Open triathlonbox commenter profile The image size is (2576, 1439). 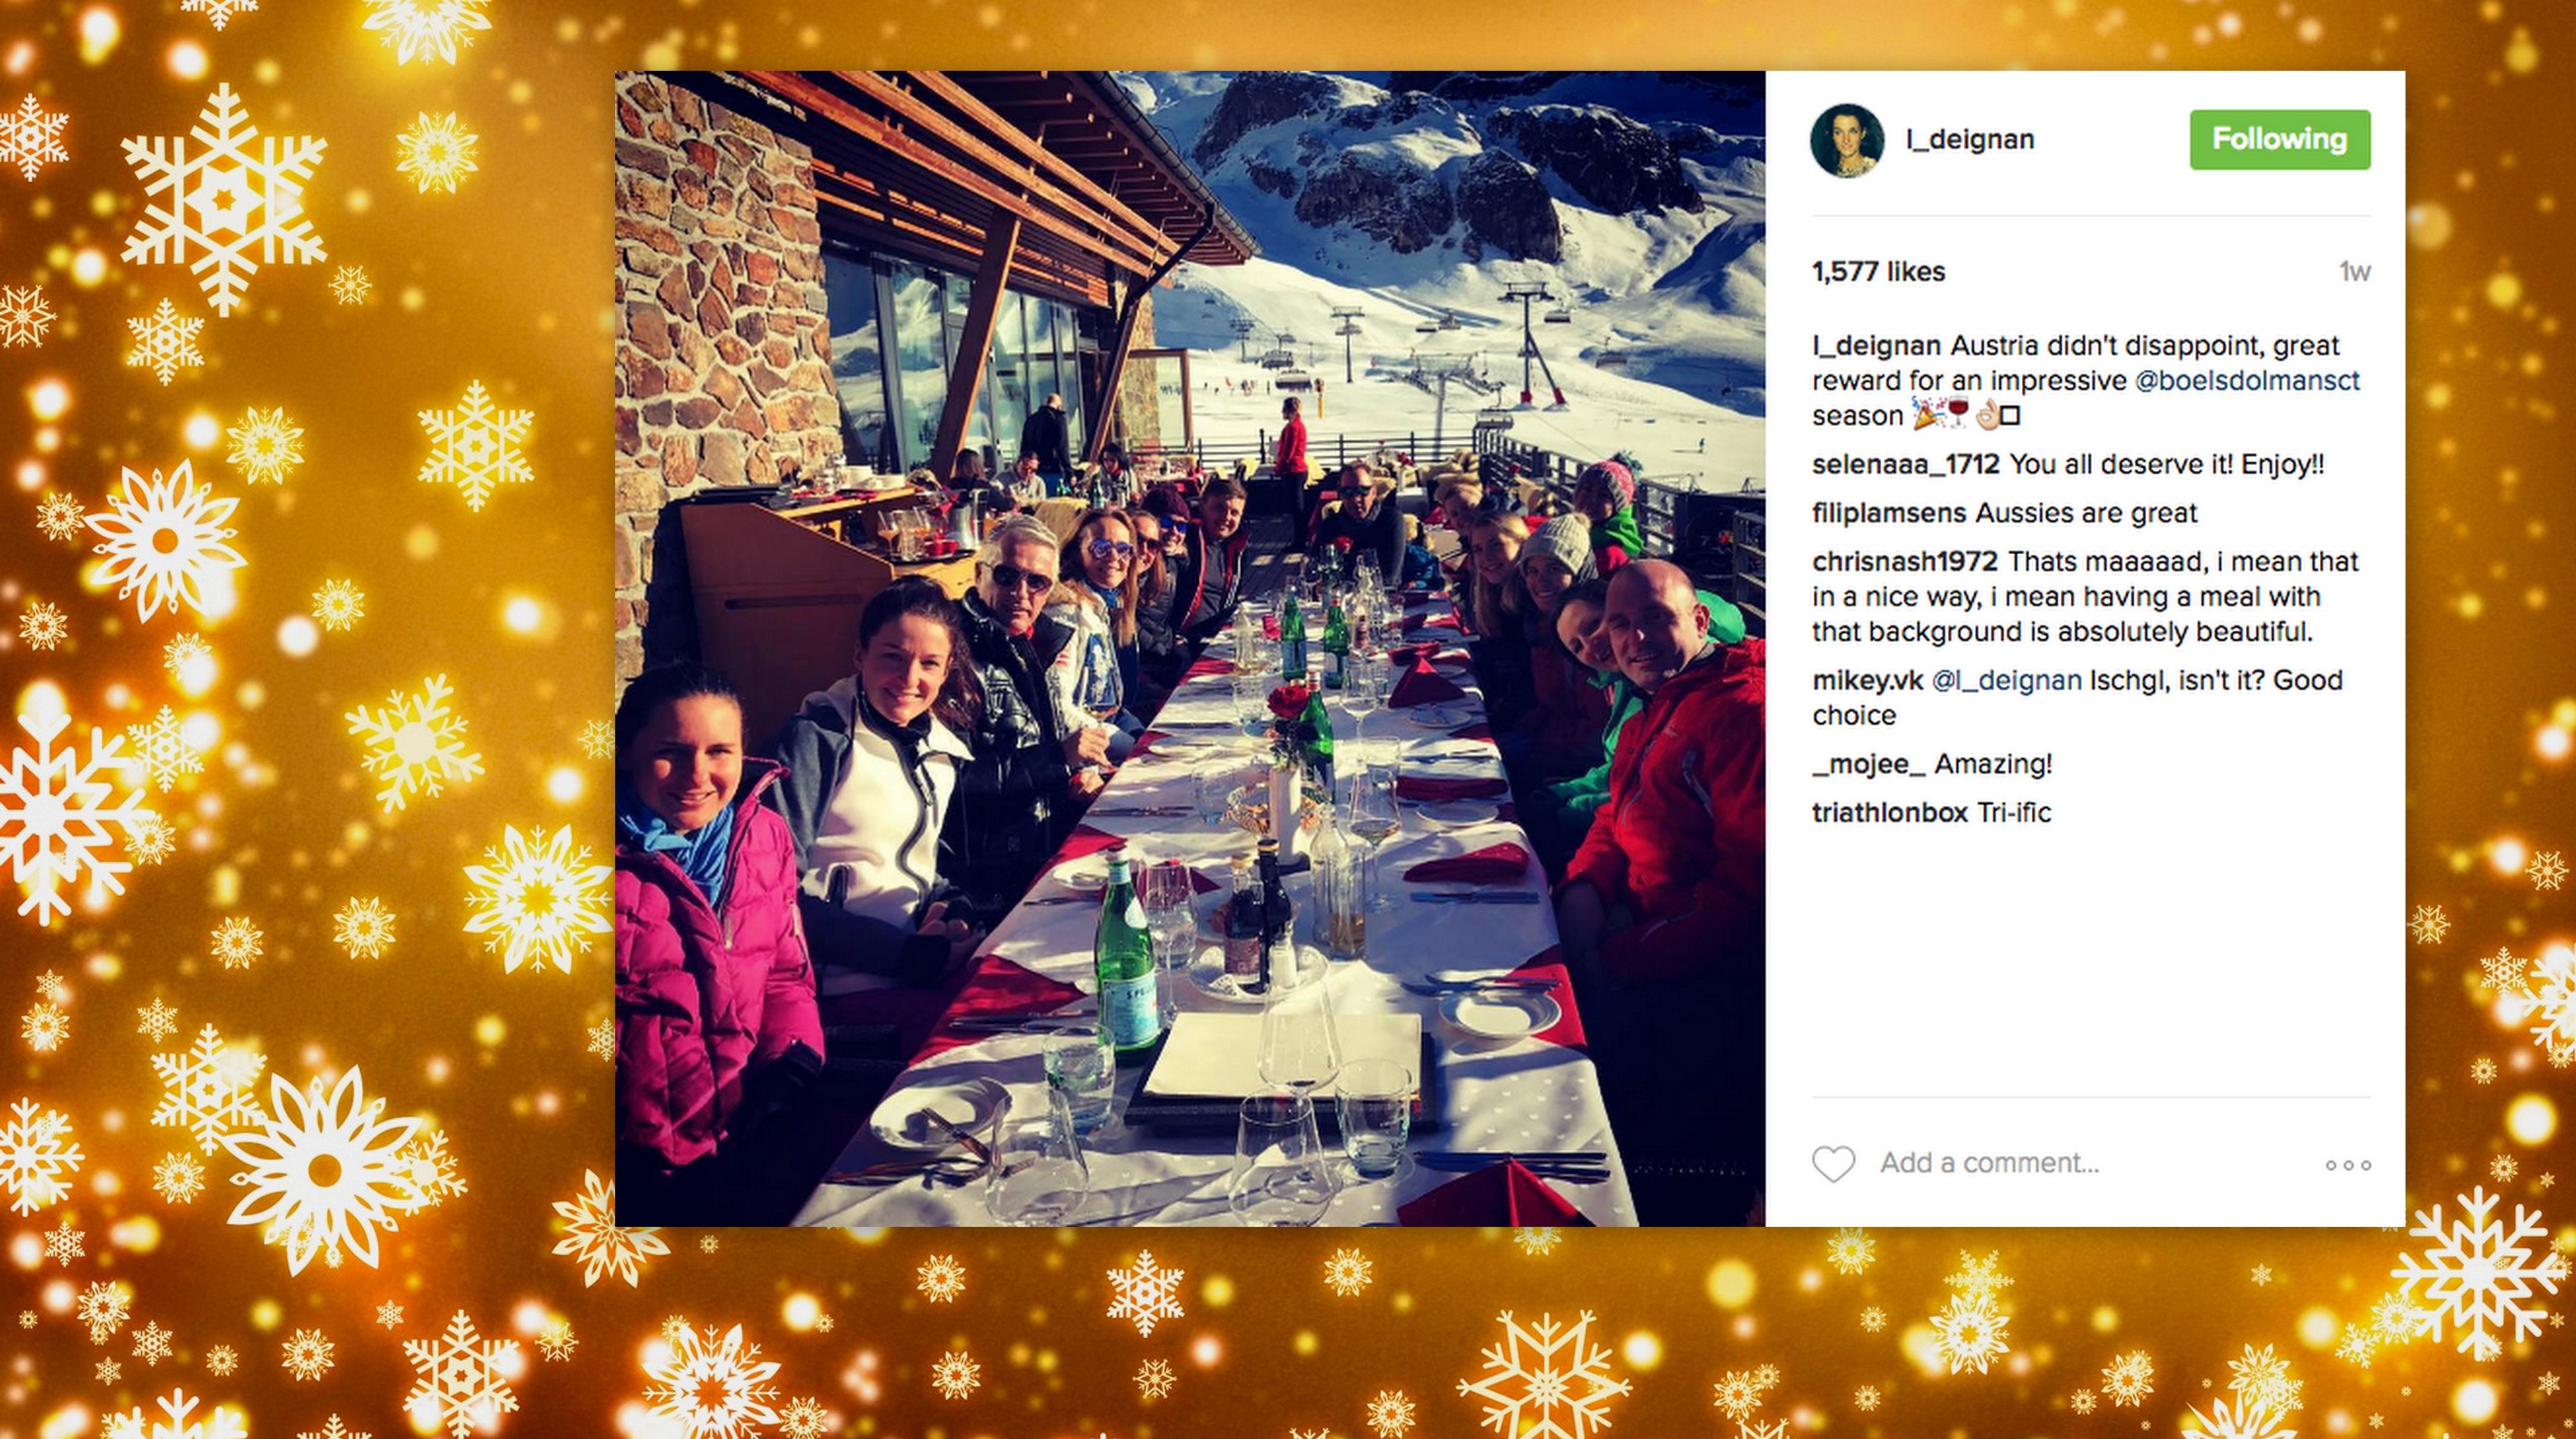(x=1889, y=813)
